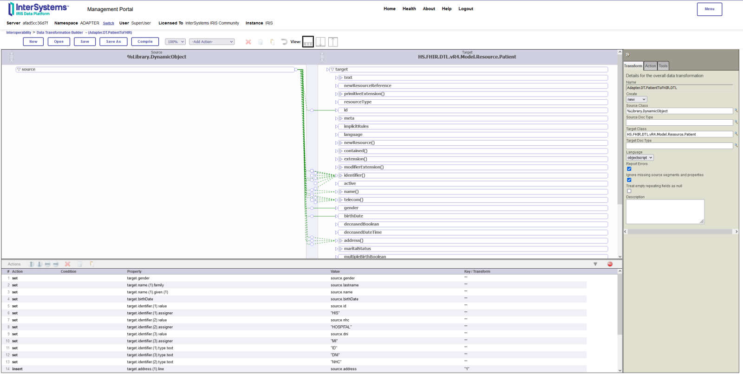Uncheck the Report Errors checkbox
Viewport: 743px width, 374px height.
pos(629,169)
